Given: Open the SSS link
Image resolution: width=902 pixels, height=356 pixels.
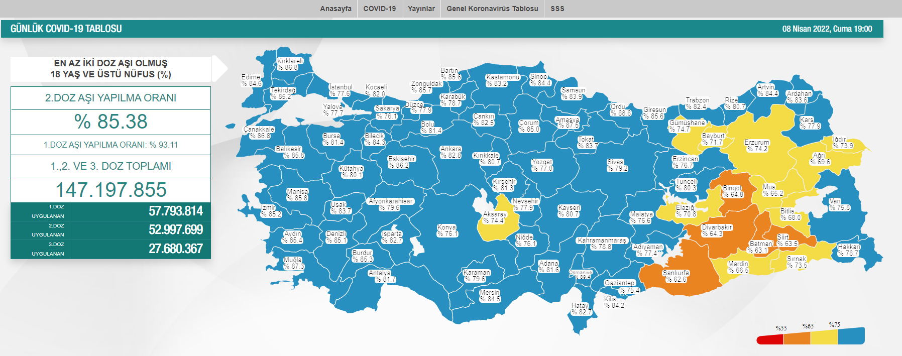Looking at the screenshot, I should click(557, 9).
